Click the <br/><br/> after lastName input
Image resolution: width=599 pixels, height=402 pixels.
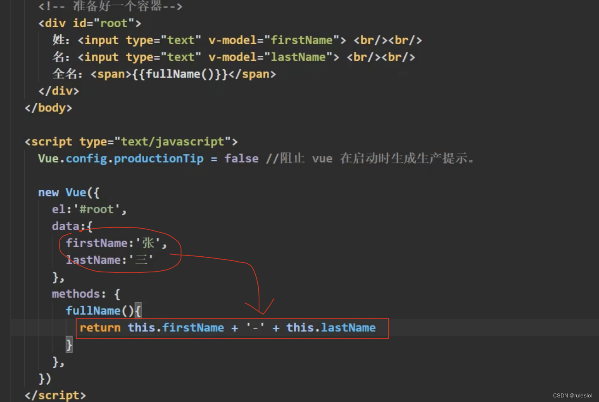(381, 57)
